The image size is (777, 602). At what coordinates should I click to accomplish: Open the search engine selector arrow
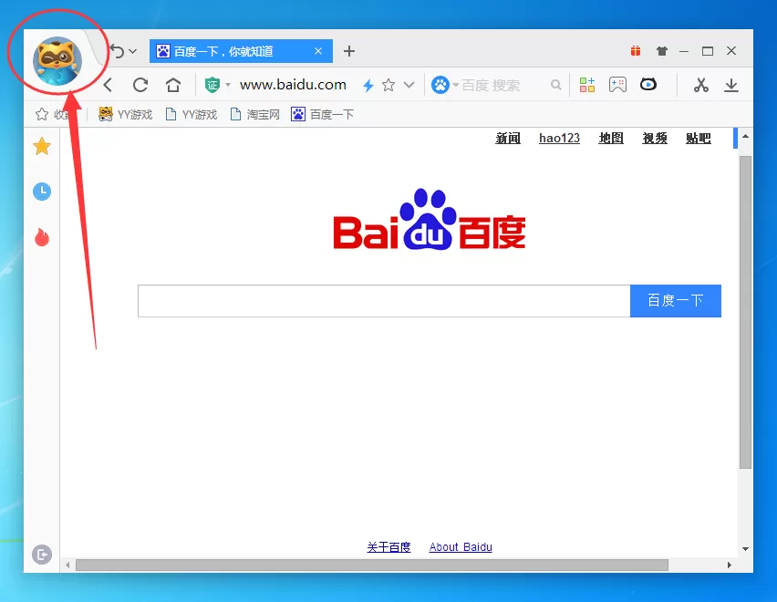[x=455, y=85]
